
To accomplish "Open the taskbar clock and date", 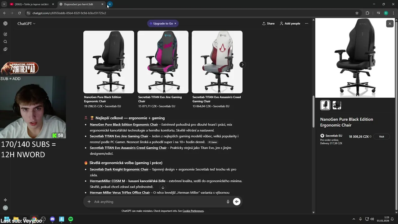I will [x=383, y=219].
